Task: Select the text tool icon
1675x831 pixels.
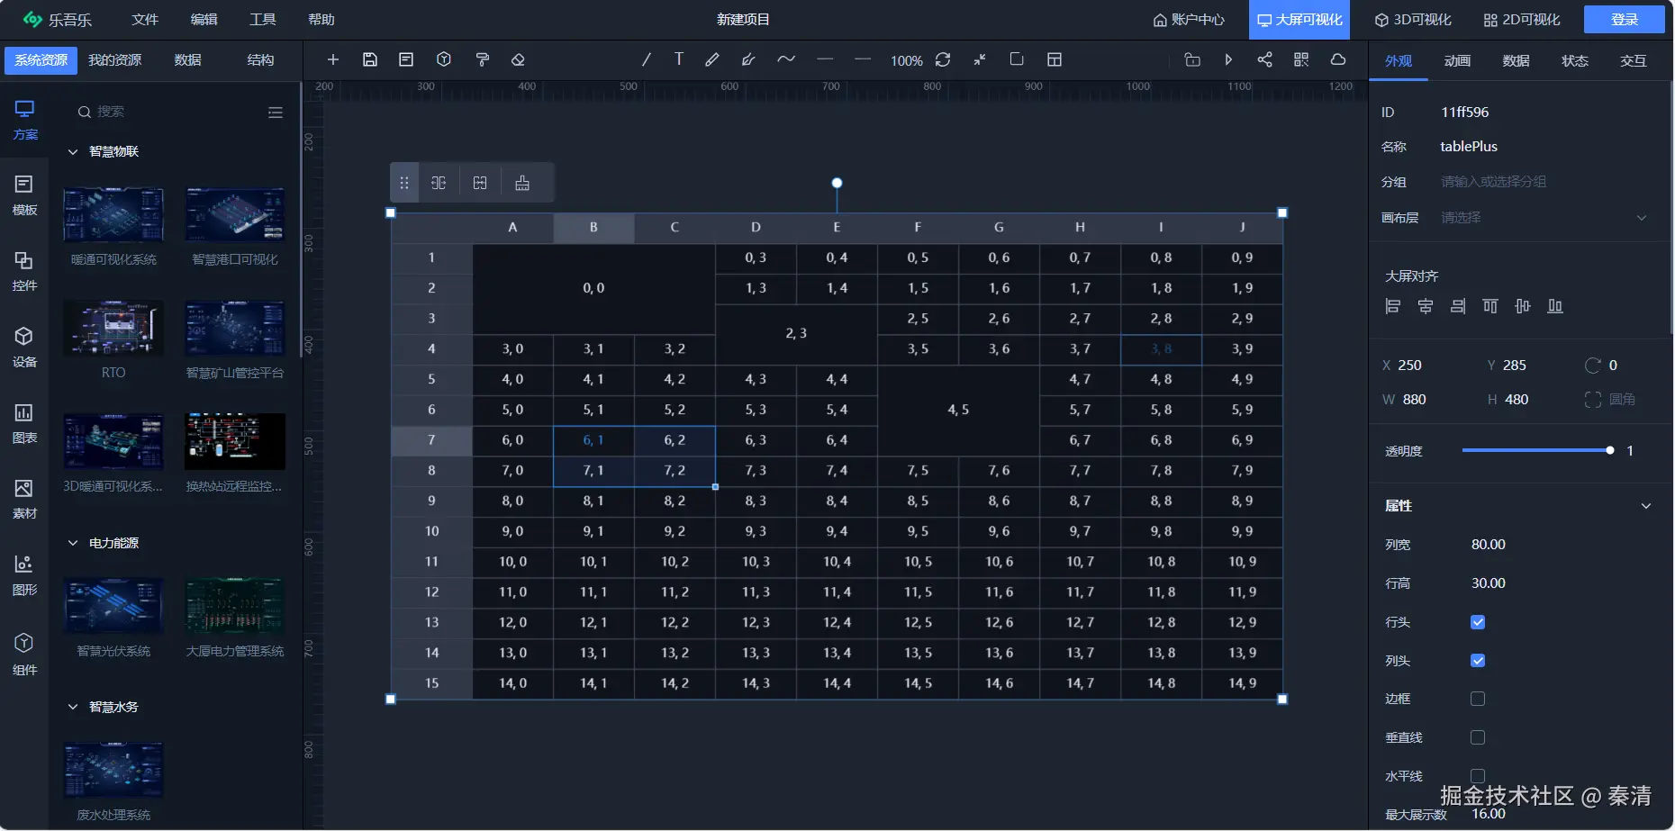Action: pyautogui.click(x=678, y=59)
